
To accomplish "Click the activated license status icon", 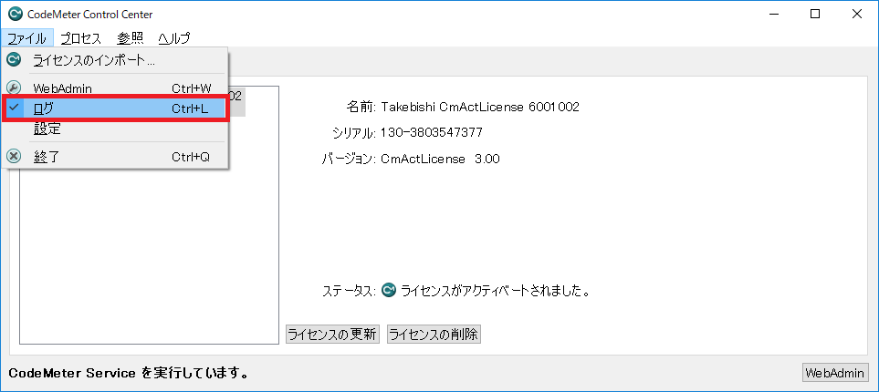I will (x=388, y=291).
